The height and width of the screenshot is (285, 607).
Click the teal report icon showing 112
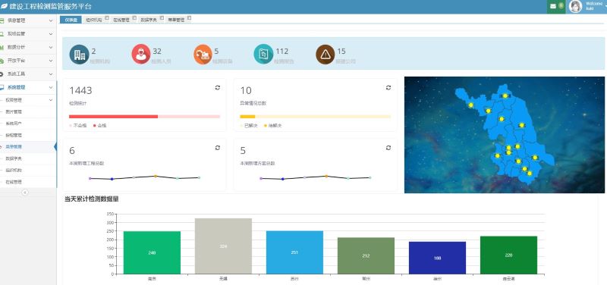263,54
